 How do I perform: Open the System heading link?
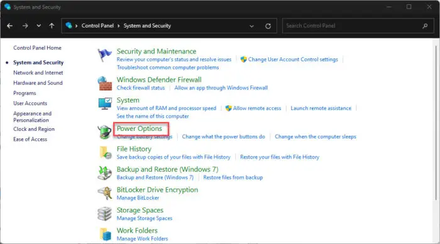tap(128, 100)
